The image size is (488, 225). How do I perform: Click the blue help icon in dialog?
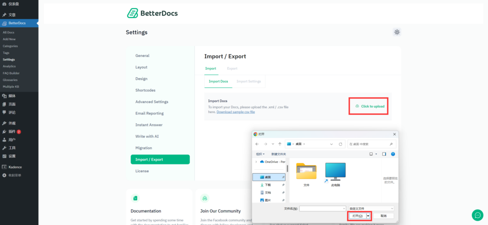[x=393, y=154]
